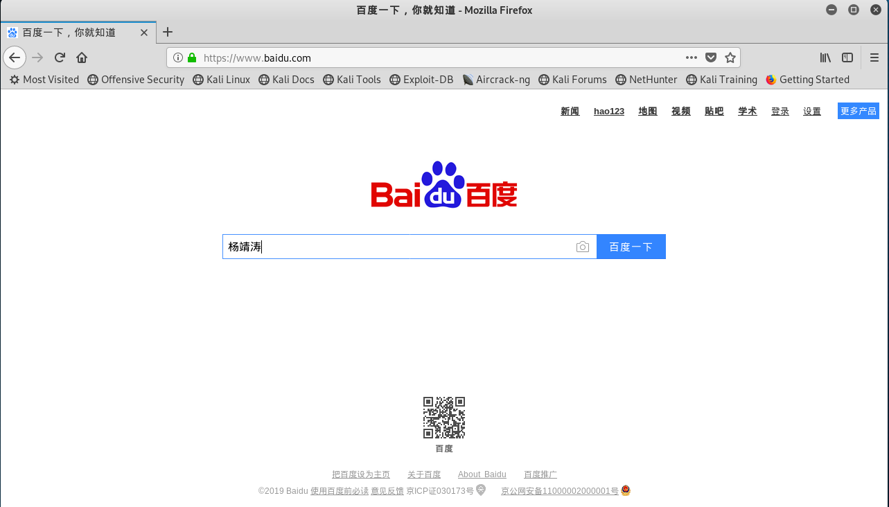Open Kali Training bookmark
889x507 pixels.
click(721, 80)
